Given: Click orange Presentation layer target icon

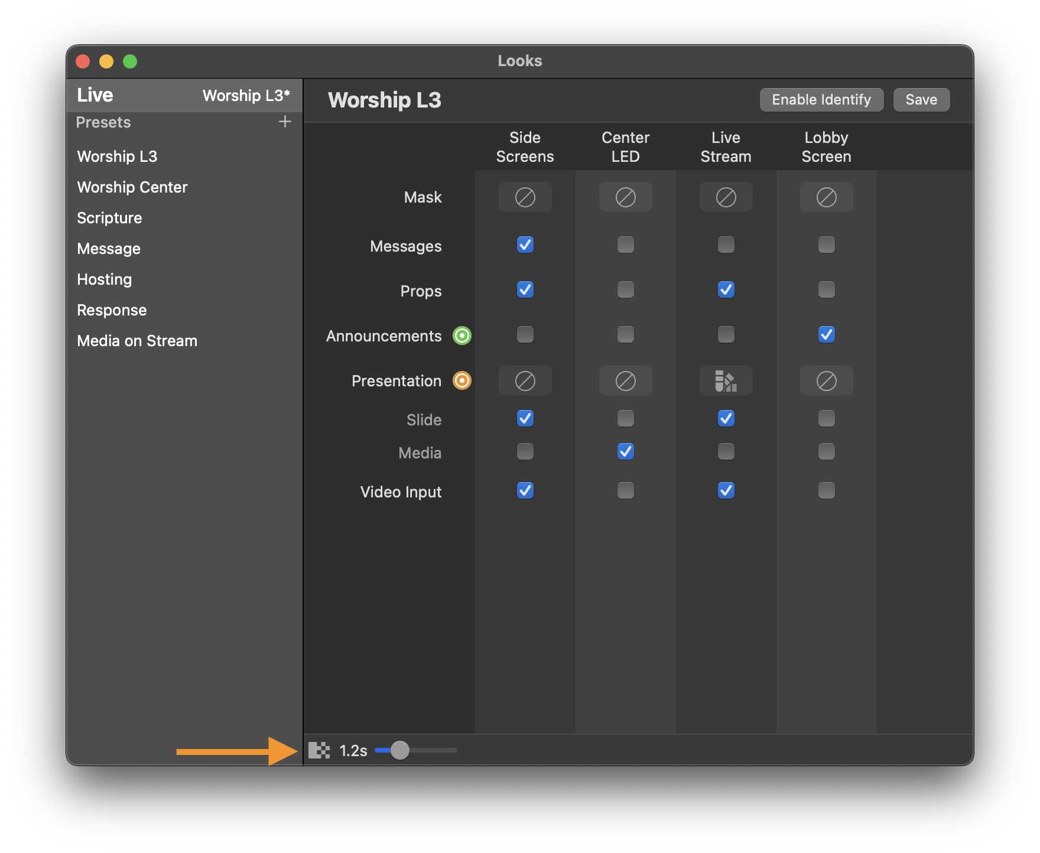Looking at the screenshot, I should pos(461,380).
